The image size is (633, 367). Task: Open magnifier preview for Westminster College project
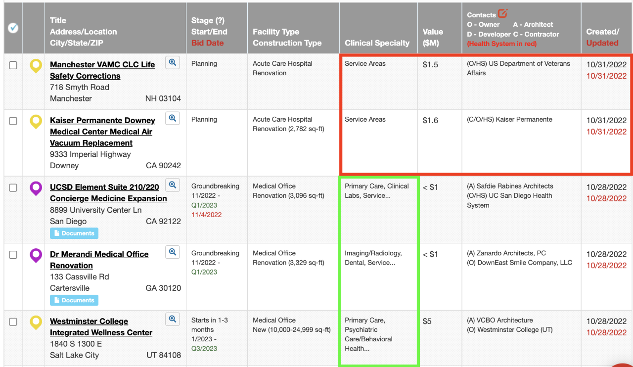[x=172, y=319]
